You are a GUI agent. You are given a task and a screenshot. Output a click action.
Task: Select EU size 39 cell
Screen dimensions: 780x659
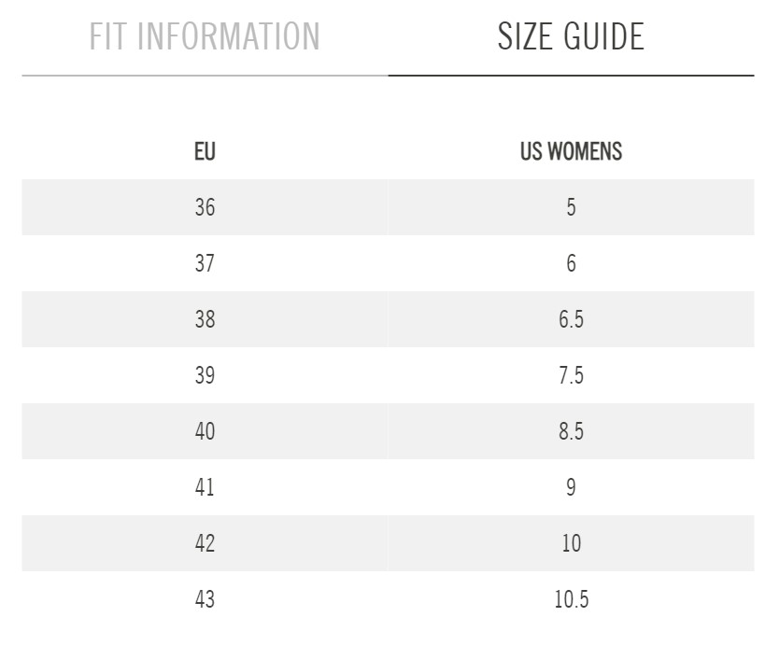[x=205, y=375]
